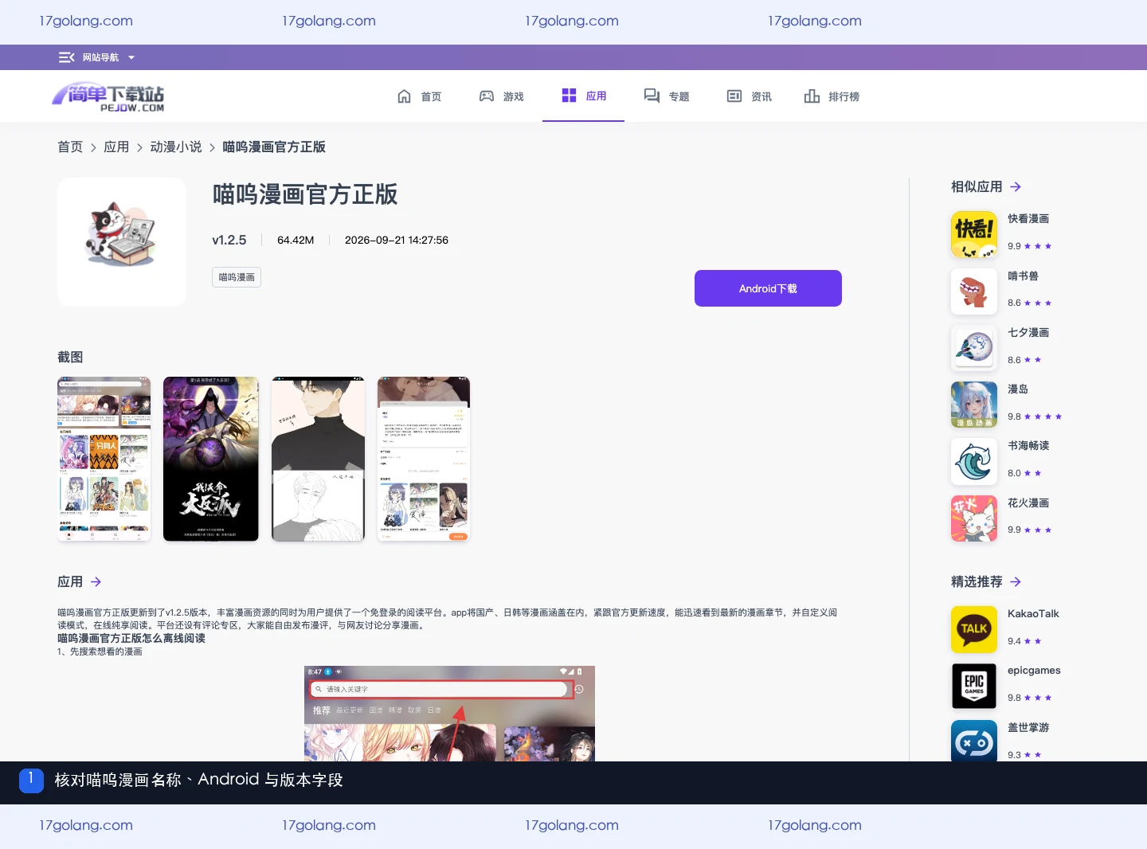Click the 简单下载站 site logo
The image size is (1147, 849).
[108, 96]
